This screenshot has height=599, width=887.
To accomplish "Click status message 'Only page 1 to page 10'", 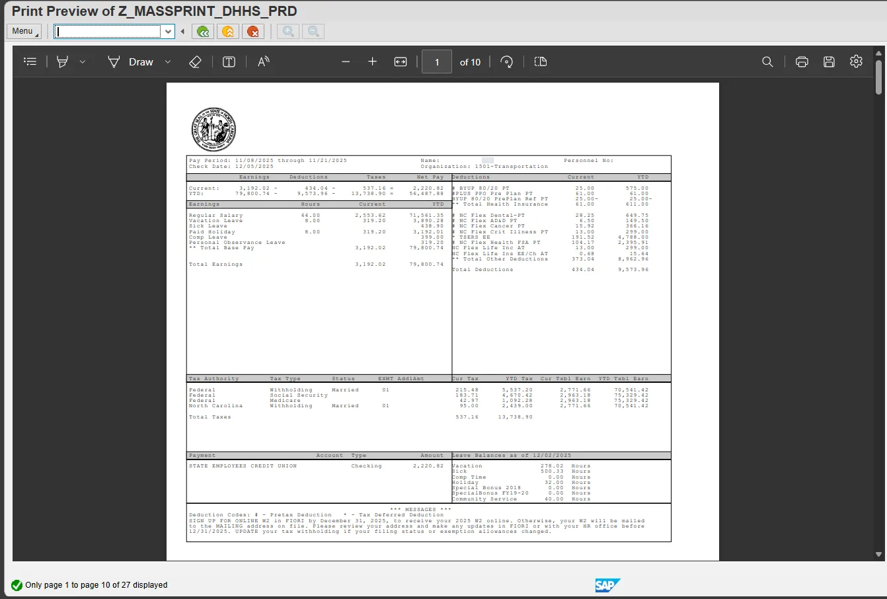I will (x=96, y=585).
